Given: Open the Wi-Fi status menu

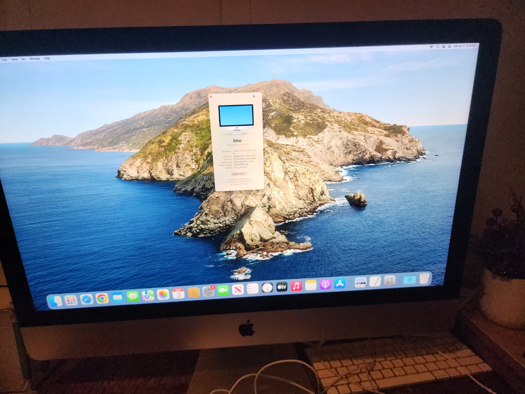Looking at the screenshot, I should pyautogui.click(x=432, y=47).
